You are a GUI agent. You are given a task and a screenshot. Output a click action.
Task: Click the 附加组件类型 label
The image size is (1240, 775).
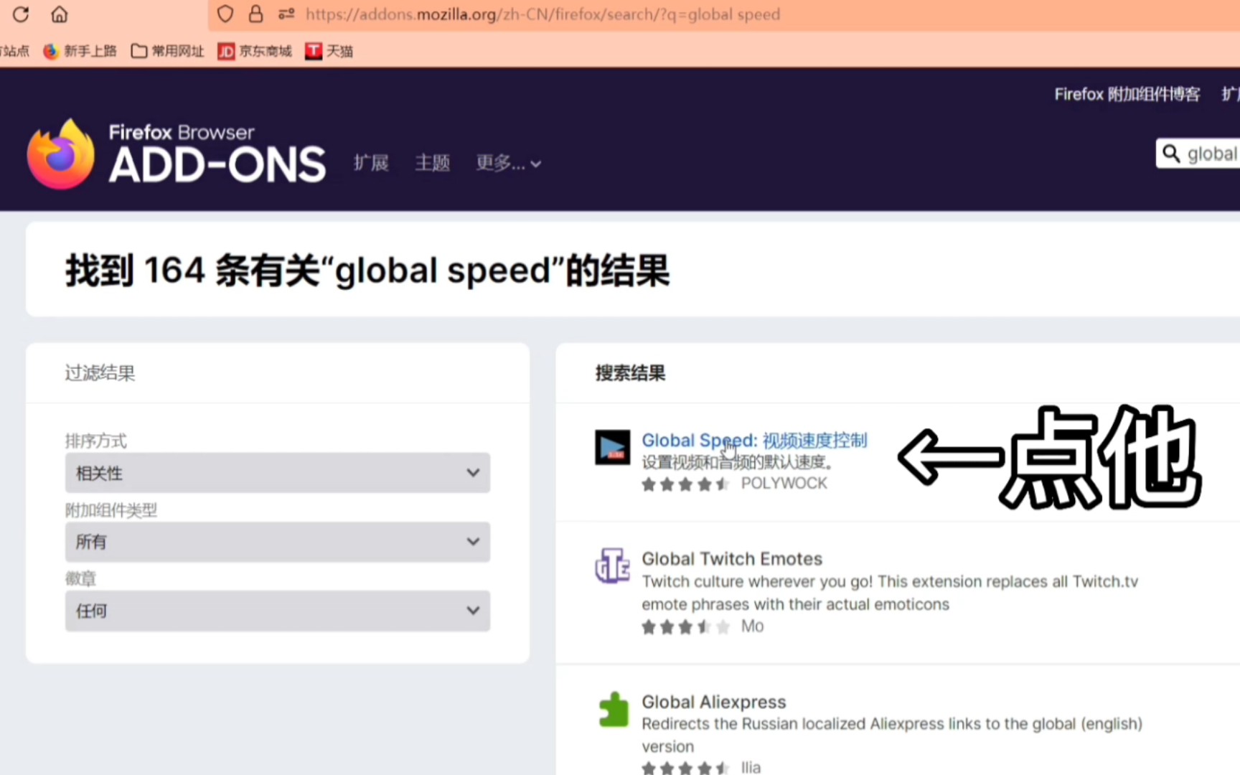pos(111,510)
